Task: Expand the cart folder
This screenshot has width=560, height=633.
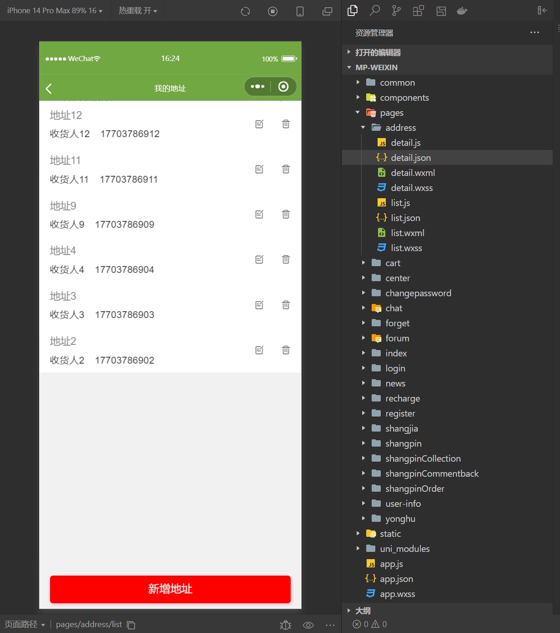Action: point(447,263)
